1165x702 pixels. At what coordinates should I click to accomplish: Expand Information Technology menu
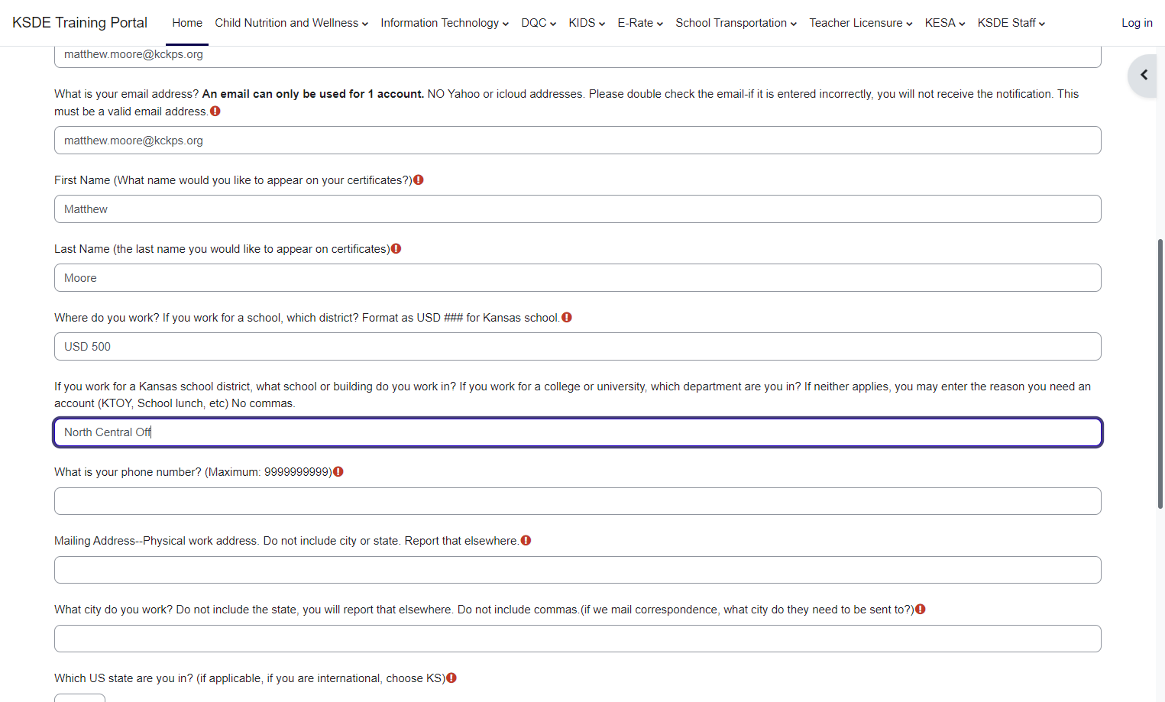[x=445, y=23]
